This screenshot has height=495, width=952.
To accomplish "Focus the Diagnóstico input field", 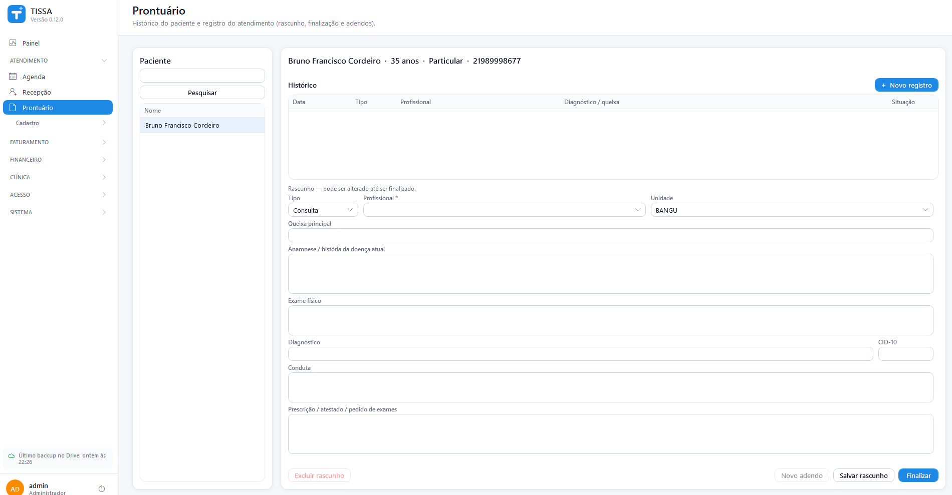I will click(580, 354).
